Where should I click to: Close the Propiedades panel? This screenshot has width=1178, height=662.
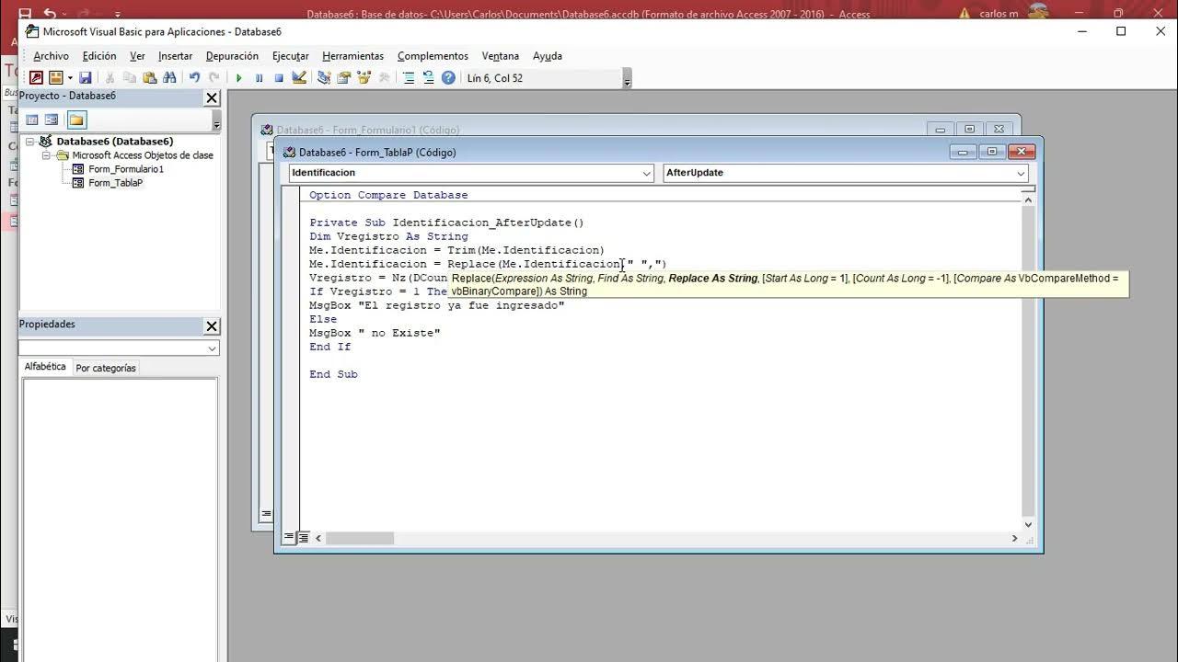[x=212, y=325]
